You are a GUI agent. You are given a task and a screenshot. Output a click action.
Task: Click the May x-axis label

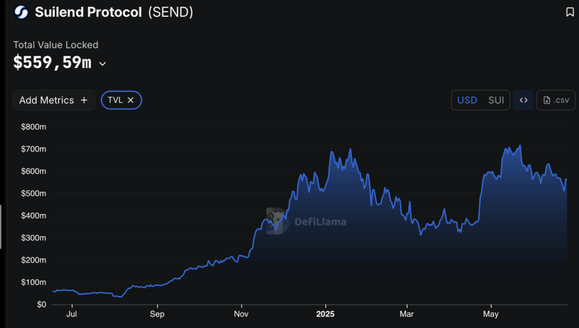pyautogui.click(x=491, y=314)
